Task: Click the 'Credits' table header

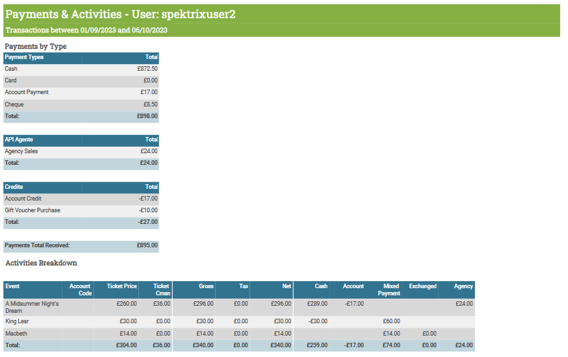Action: click(x=14, y=187)
